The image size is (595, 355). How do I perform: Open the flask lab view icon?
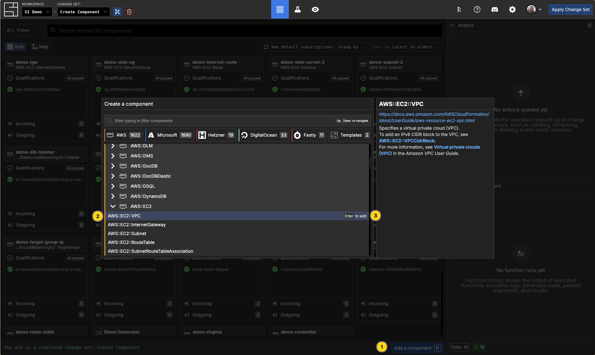tap(297, 9)
